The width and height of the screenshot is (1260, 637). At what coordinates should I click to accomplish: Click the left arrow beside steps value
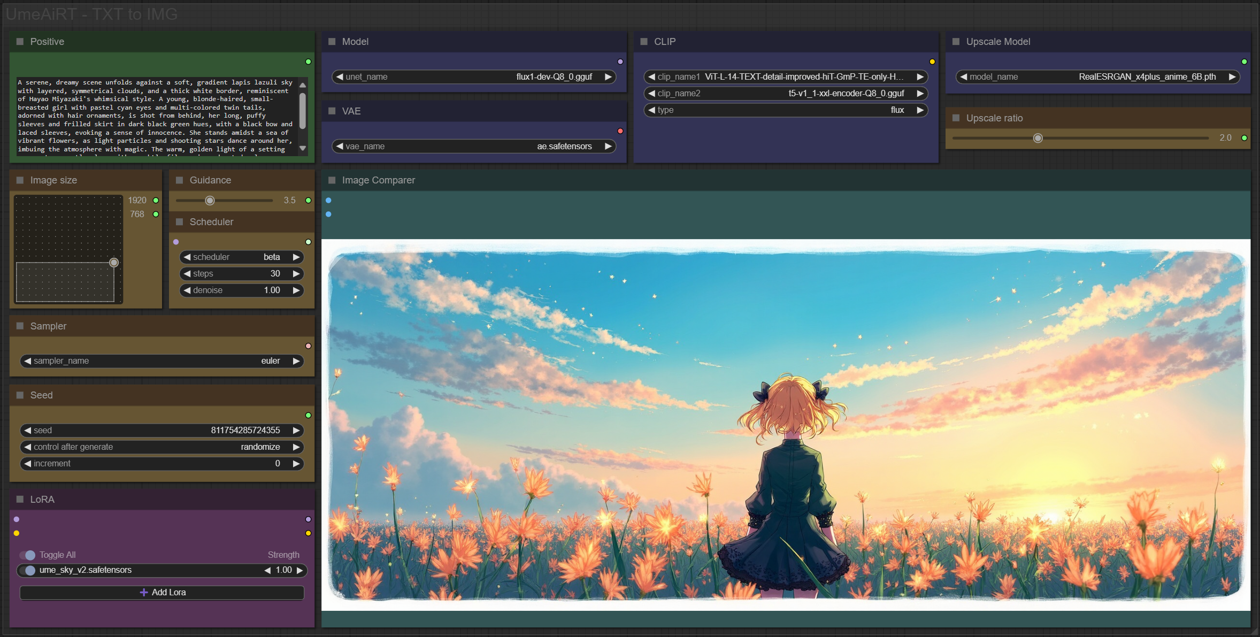click(187, 274)
